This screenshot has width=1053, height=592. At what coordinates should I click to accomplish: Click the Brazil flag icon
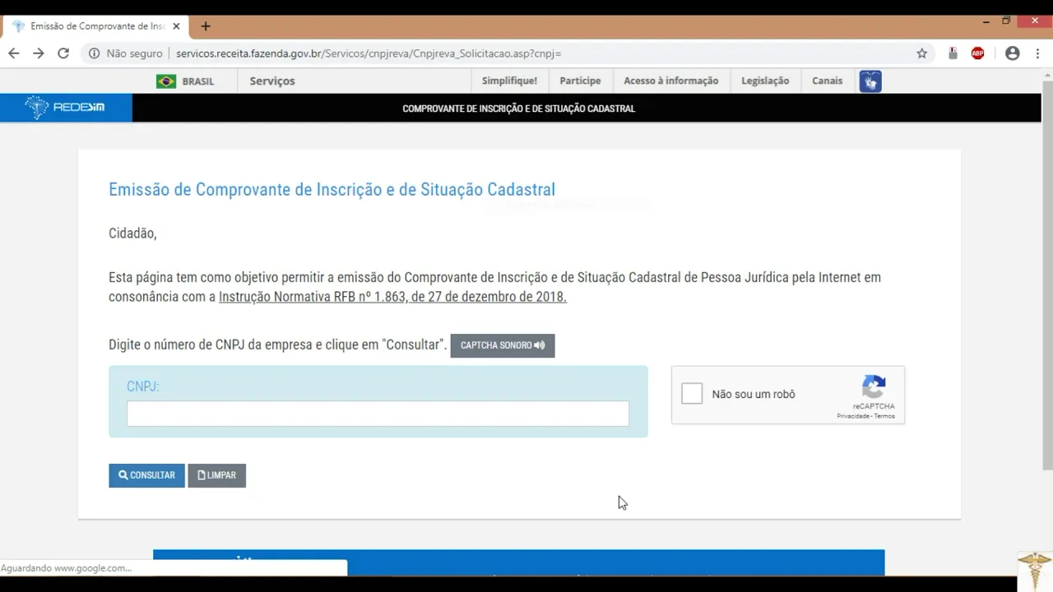pyautogui.click(x=166, y=81)
